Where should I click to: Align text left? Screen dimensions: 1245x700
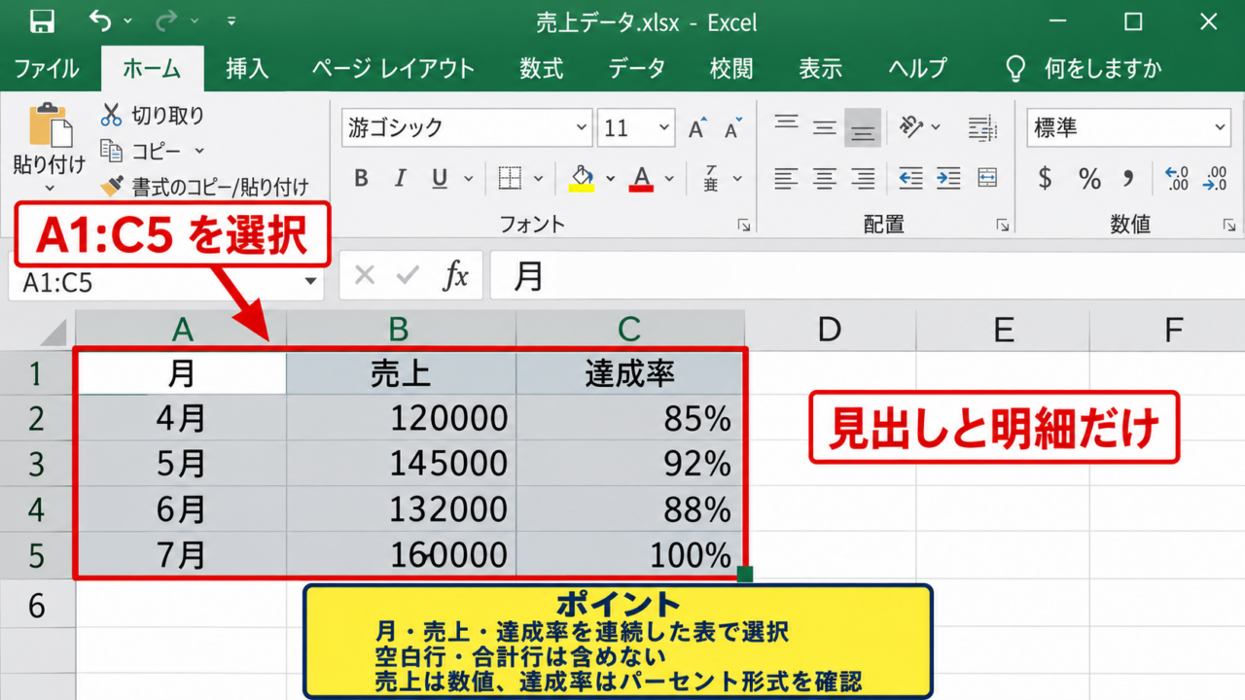click(786, 178)
